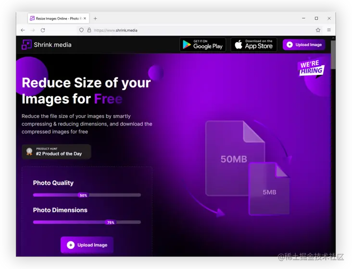This screenshot has width=352, height=269.
Task: Select the Resize Images Online browser tab
Action: point(58,18)
